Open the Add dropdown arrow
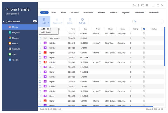Screen dimensions: 168x113 (x=48, y=23)
